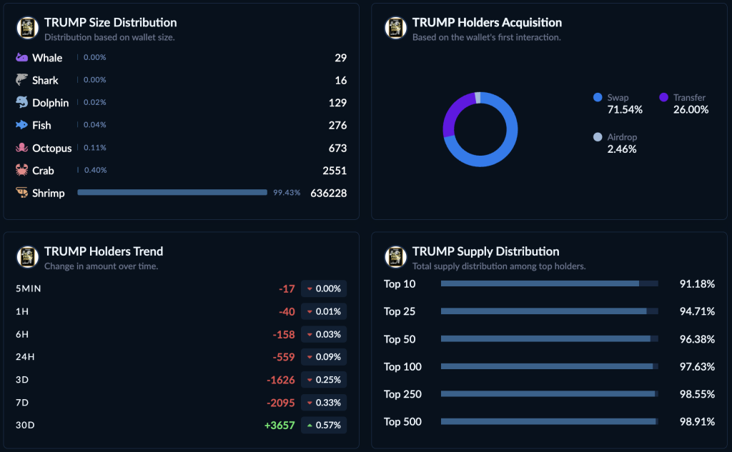
Task: Click the Fish holder count 276
Action: [x=337, y=126]
